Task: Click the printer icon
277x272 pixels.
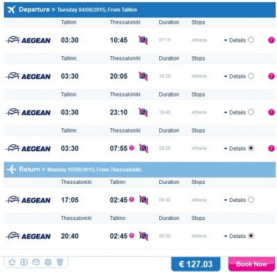Action: [48, 262]
